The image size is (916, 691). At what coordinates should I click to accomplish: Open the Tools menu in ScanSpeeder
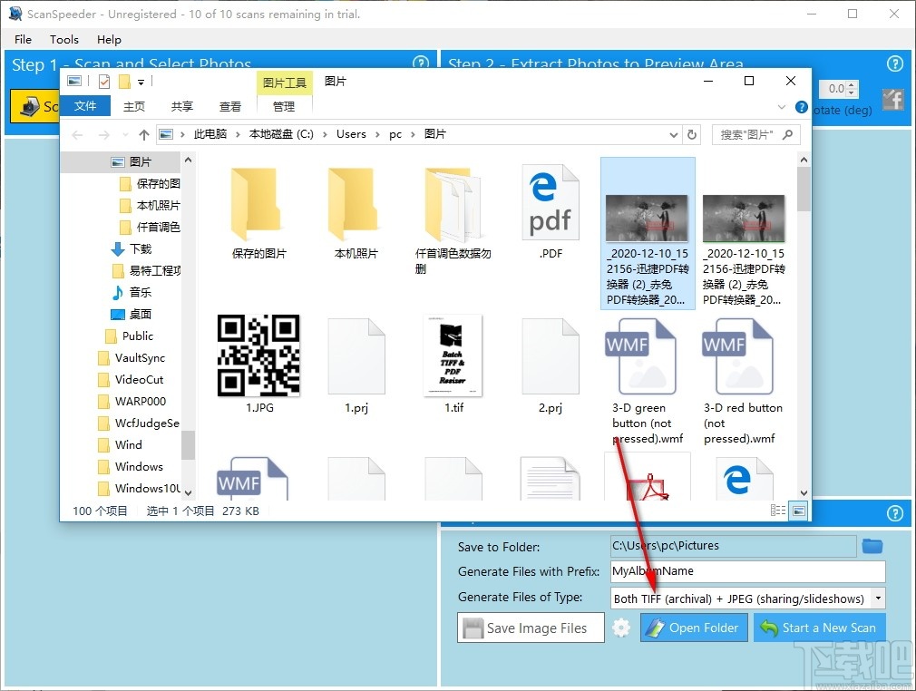(x=63, y=39)
